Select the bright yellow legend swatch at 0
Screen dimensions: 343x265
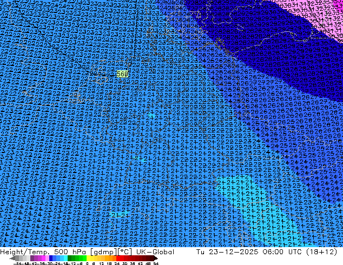click(88, 258)
